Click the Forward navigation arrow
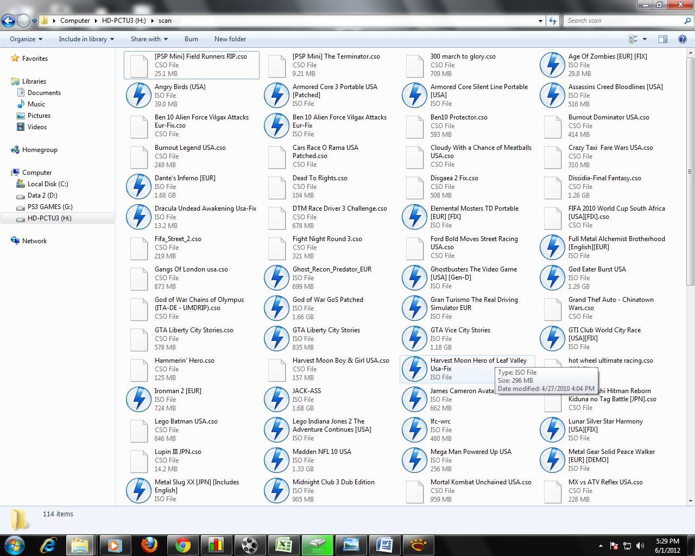 coord(23,21)
